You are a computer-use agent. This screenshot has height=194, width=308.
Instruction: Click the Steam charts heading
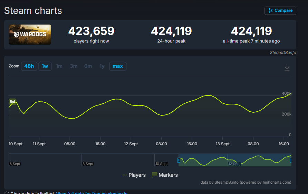point(33,11)
